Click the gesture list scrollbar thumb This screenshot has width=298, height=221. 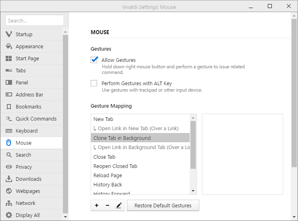coord(193,145)
